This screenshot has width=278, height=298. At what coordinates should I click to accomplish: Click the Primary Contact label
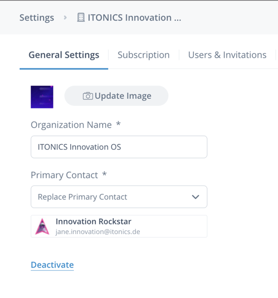64,175
